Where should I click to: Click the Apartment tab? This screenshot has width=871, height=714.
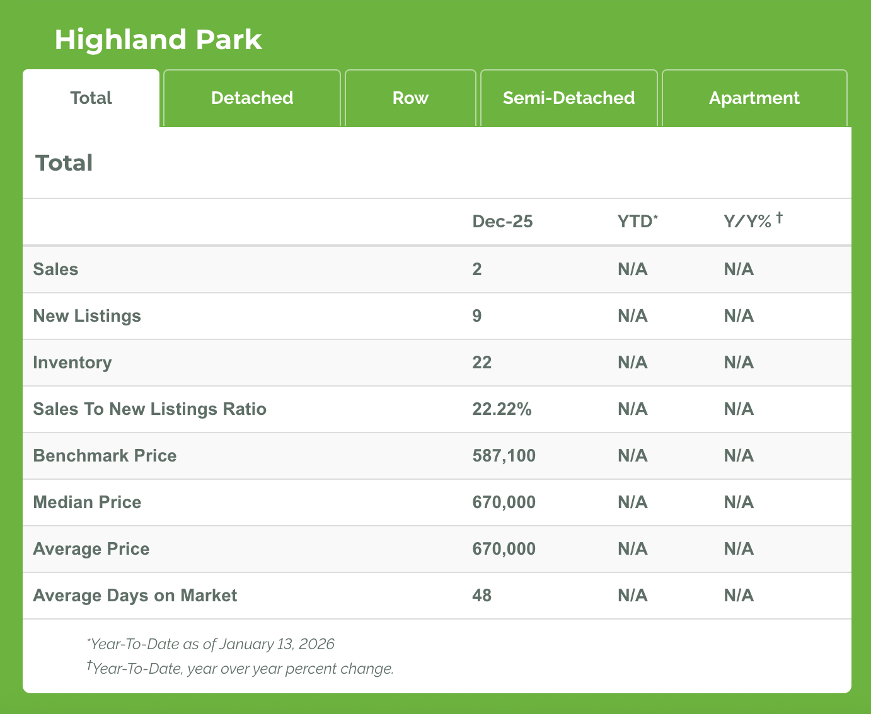[754, 98]
